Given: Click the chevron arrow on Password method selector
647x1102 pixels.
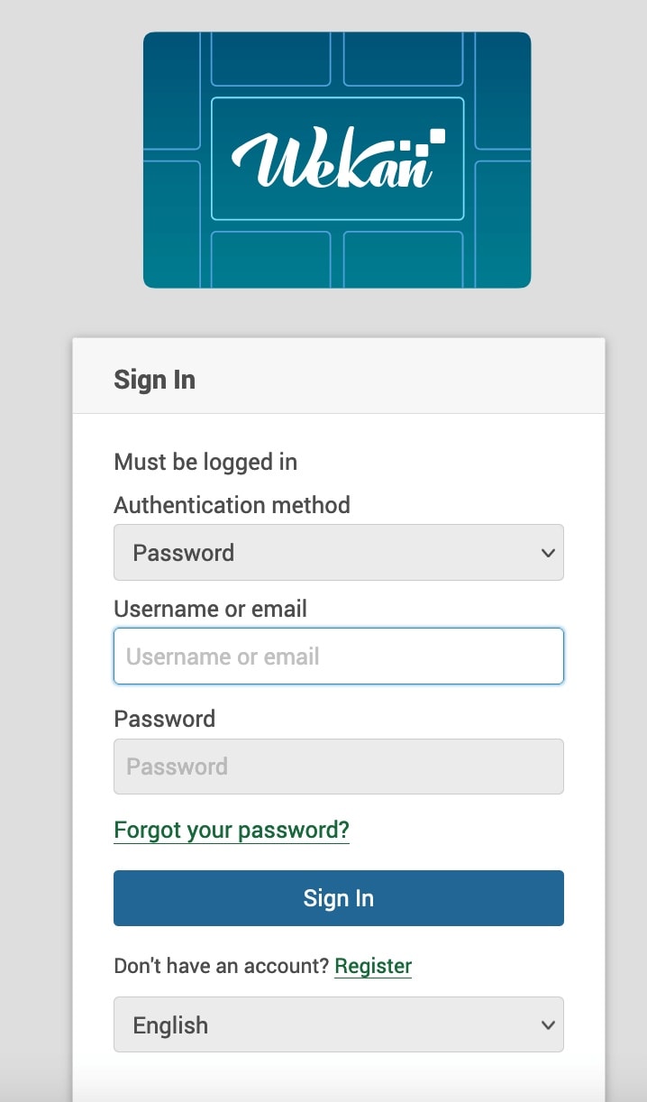Looking at the screenshot, I should coord(548,553).
